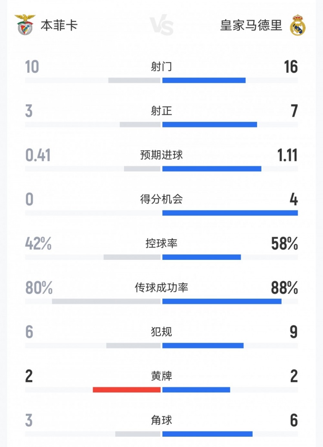Select the 角球 stat label
Image resolution: width=323 pixels, height=447 pixels.
pos(161,420)
